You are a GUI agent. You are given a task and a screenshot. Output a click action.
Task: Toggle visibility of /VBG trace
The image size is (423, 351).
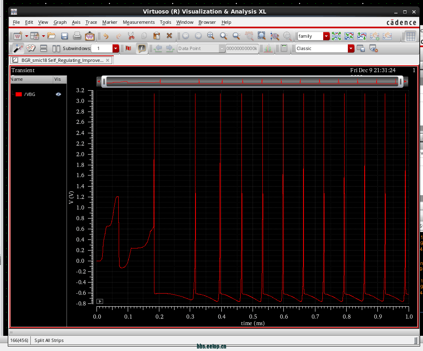tap(58, 94)
